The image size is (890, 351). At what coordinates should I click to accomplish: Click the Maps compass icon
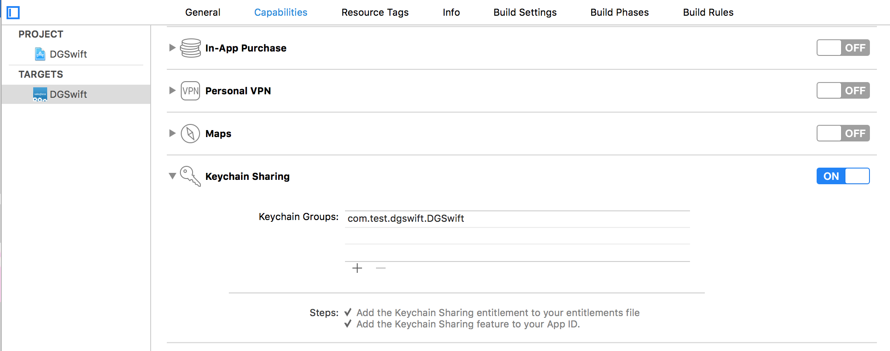pos(190,134)
